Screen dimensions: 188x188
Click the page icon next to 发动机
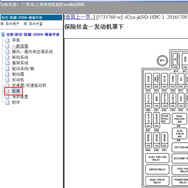pos(8,80)
